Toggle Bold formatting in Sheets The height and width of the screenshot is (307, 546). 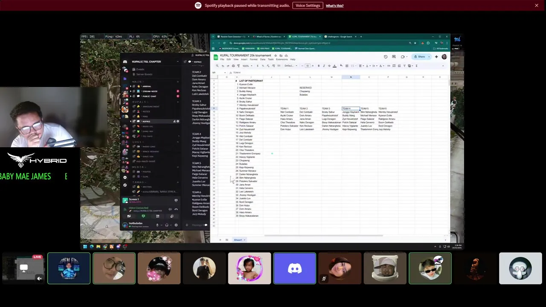[319, 66]
